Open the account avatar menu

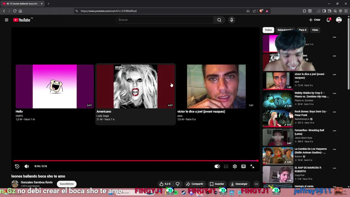click(339, 20)
